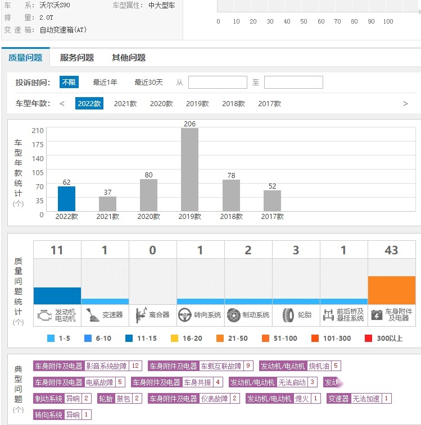Click the steering wheel 转向系统 icon
Image resolution: width=421 pixels, height=425 pixels.
click(185, 315)
